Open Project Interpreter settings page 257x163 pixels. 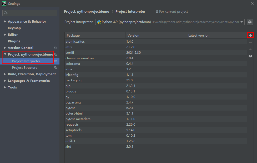[x=26, y=61]
